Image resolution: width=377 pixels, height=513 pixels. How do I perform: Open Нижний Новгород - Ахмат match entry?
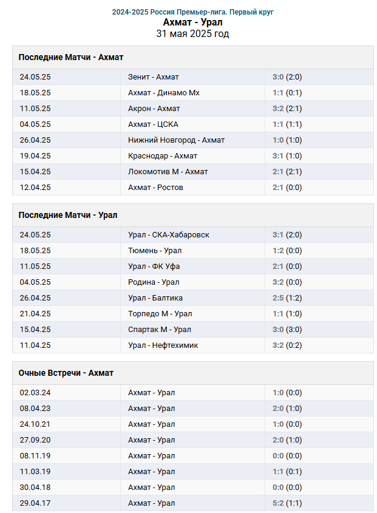coord(176,140)
